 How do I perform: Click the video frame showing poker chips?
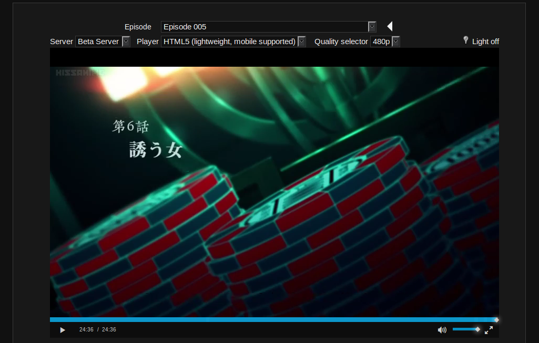[274, 192]
